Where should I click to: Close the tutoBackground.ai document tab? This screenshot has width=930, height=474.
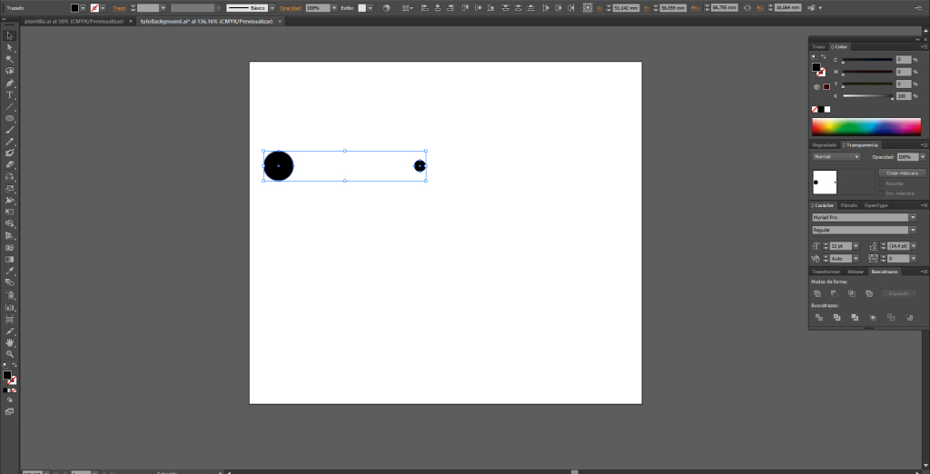pyautogui.click(x=280, y=21)
